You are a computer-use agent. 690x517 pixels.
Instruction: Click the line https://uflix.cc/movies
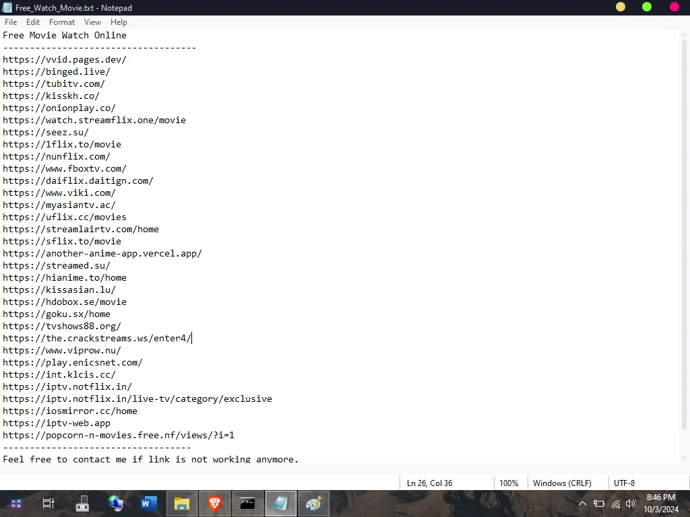[x=65, y=217]
